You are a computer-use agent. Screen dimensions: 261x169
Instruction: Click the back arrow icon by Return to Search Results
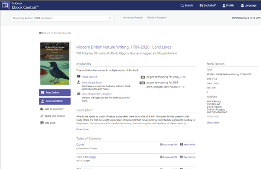point(40,33)
